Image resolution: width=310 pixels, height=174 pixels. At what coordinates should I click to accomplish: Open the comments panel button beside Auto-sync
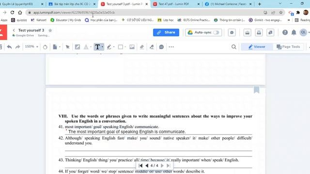click(232, 32)
